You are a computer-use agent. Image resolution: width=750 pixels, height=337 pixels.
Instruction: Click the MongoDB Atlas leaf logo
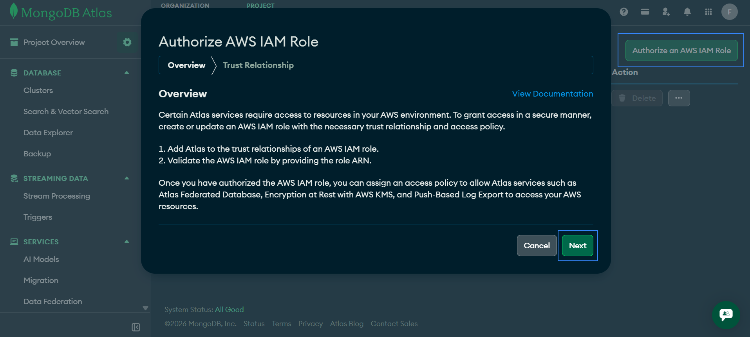click(14, 11)
